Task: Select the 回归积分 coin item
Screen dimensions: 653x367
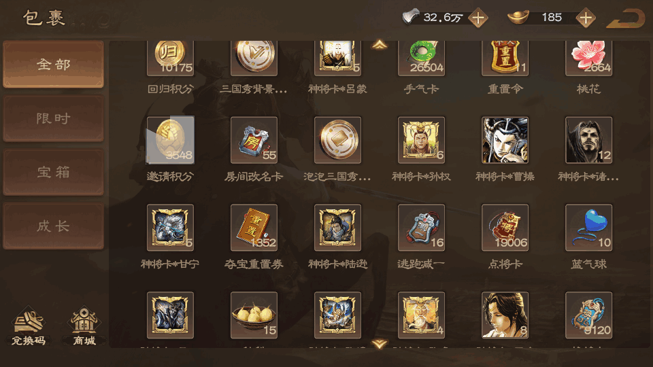Action: point(170,58)
